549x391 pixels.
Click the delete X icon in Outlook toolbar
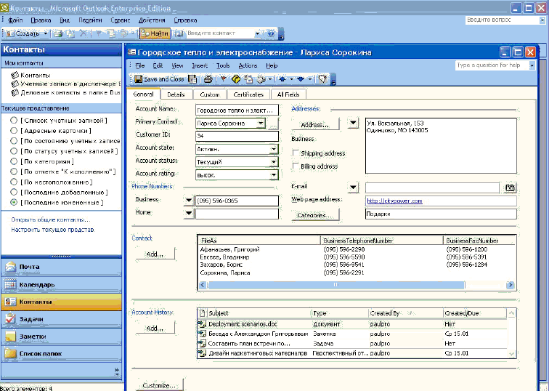84,33
